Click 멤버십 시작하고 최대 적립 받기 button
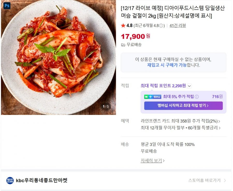Screen dimensions: 233x191 pyautogui.click(x=183, y=106)
